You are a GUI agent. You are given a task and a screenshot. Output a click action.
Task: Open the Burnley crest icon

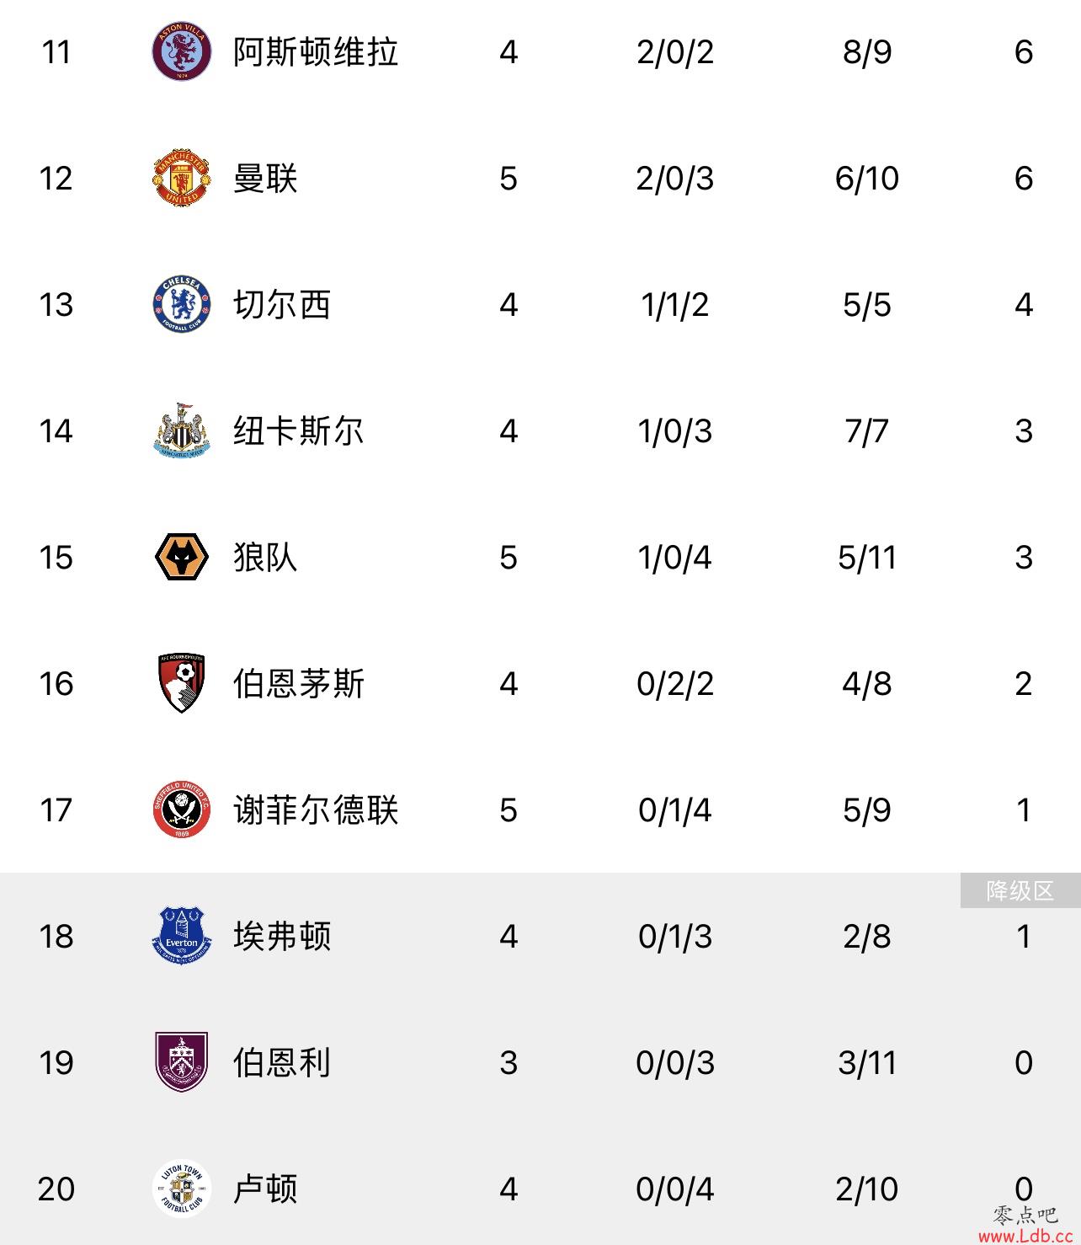pos(181,1062)
